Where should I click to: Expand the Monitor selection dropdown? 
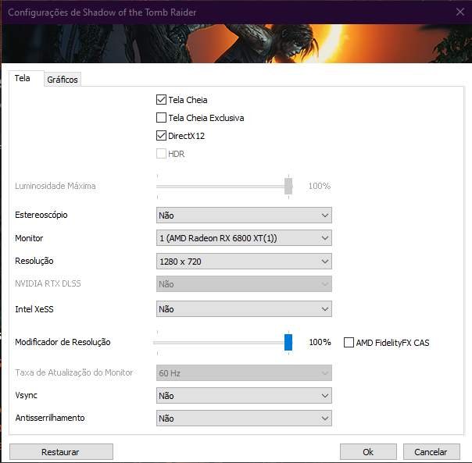click(244, 238)
